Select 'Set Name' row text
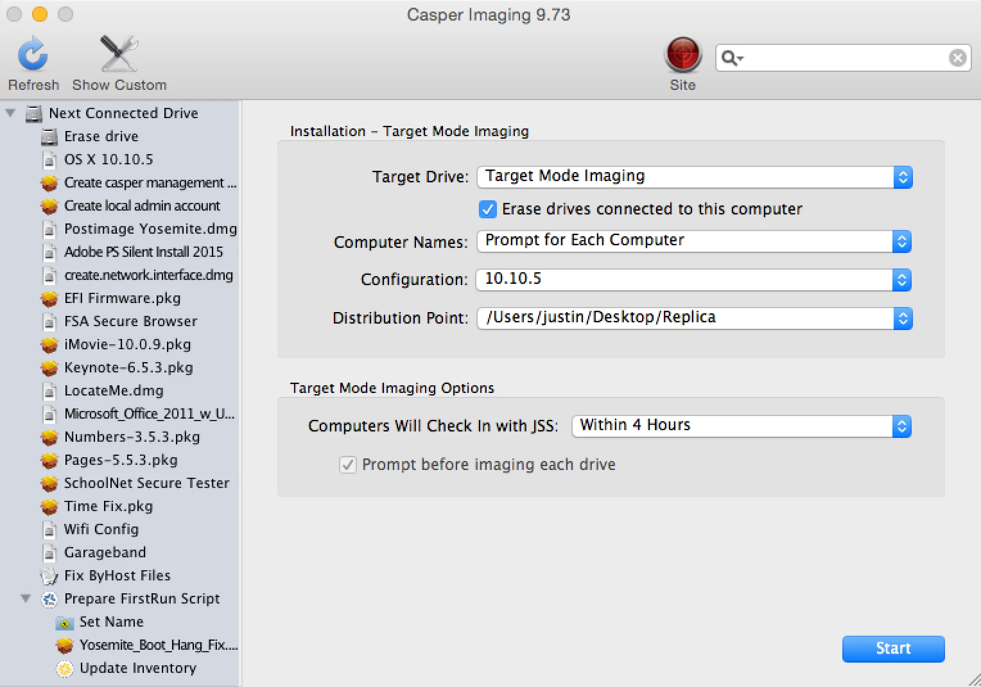The image size is (981, 687). 111,622
